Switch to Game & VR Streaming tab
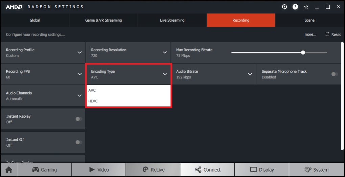Viewport: 345px width, 177px height. pyautogui.click(x=103, y=20)
